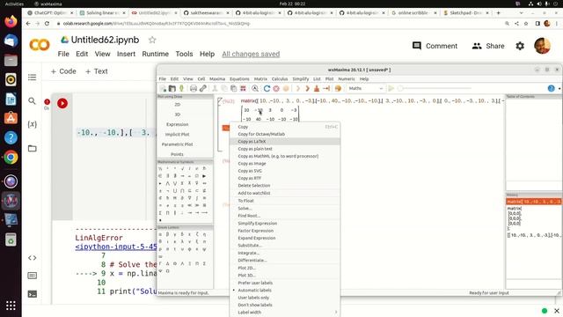The height and width of the screenshot is (317, 563).
Task: Choose 'Copy as Image' in the context menu
Action: pyautogui.click(x=285, y=164)
